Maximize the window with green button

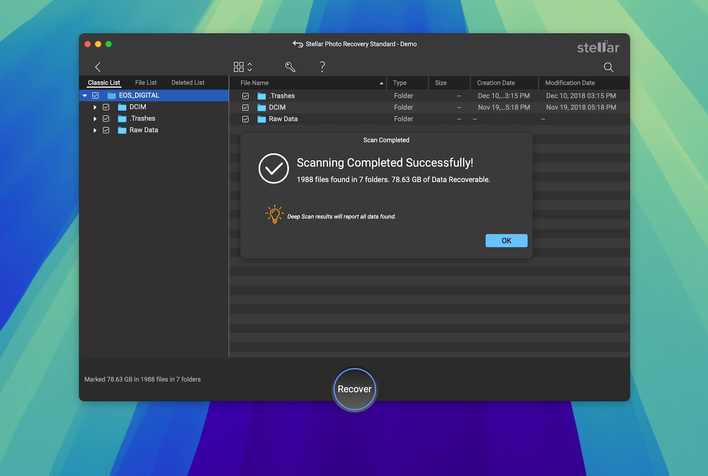[109, 44]
